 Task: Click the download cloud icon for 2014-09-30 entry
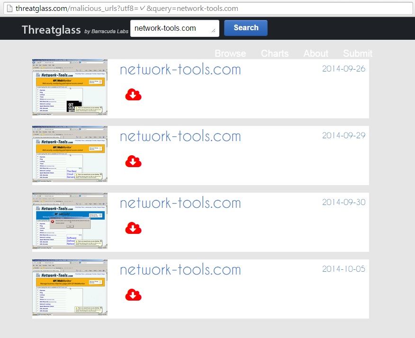click(134, 228)
